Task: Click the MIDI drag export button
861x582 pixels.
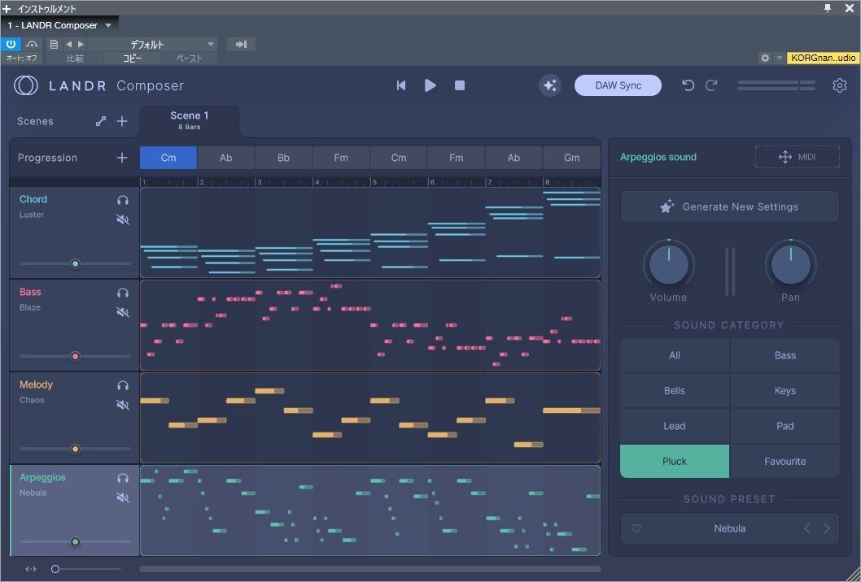Action: point(797,156)
